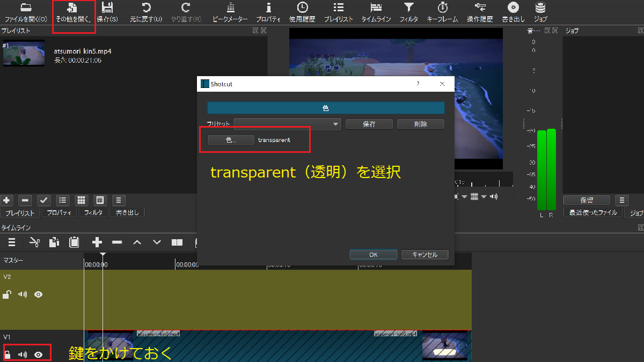The image size is (644, 362).
Task: Toggle the lock on track V1
Action: point(8,354)
